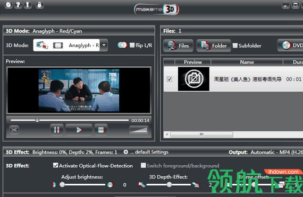This screenshot has height=197, width=303.
Task: Enable the Subfolder checkbox
Action: [x=235, y=46]
